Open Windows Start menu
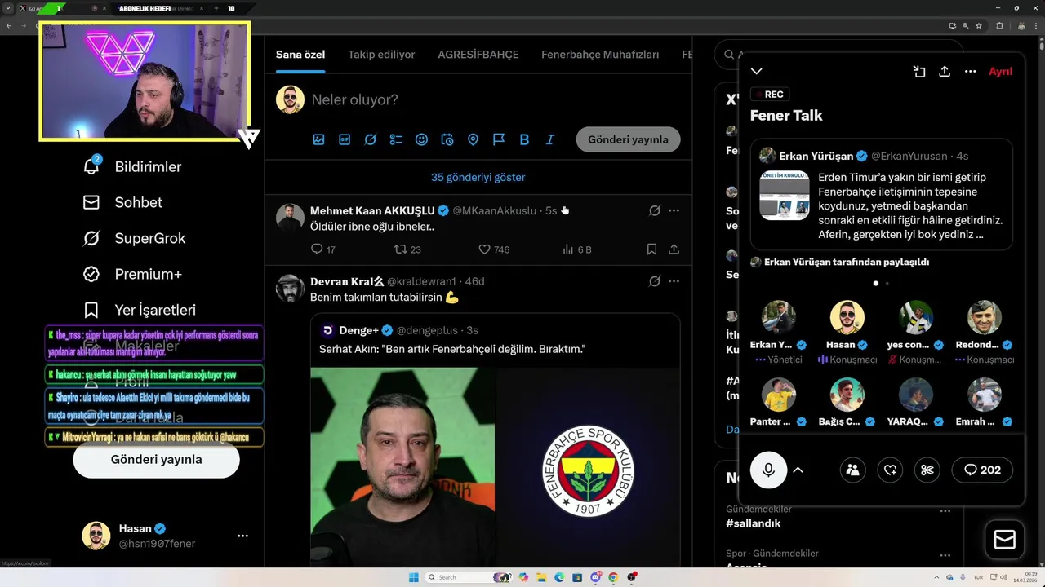The image size is (1045, 587). (x=414, y=577)
